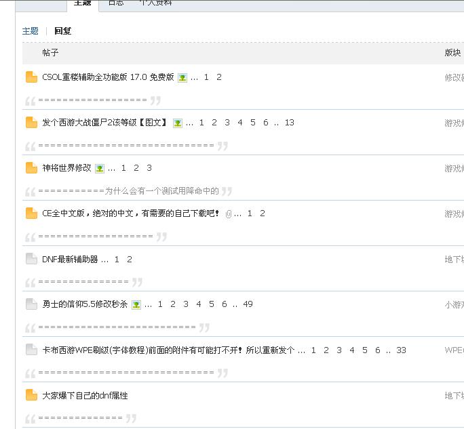Open 地下城 section link in DNF最新辅助器 row
The width and height of the screenshot is (464, 429).
click(x=455, y=260)
